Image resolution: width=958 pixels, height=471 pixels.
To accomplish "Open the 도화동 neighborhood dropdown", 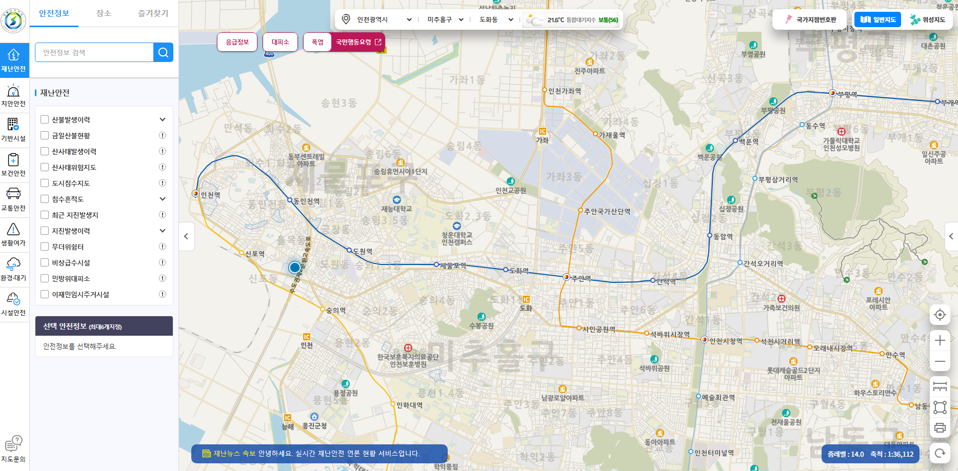I will (496, 19).
